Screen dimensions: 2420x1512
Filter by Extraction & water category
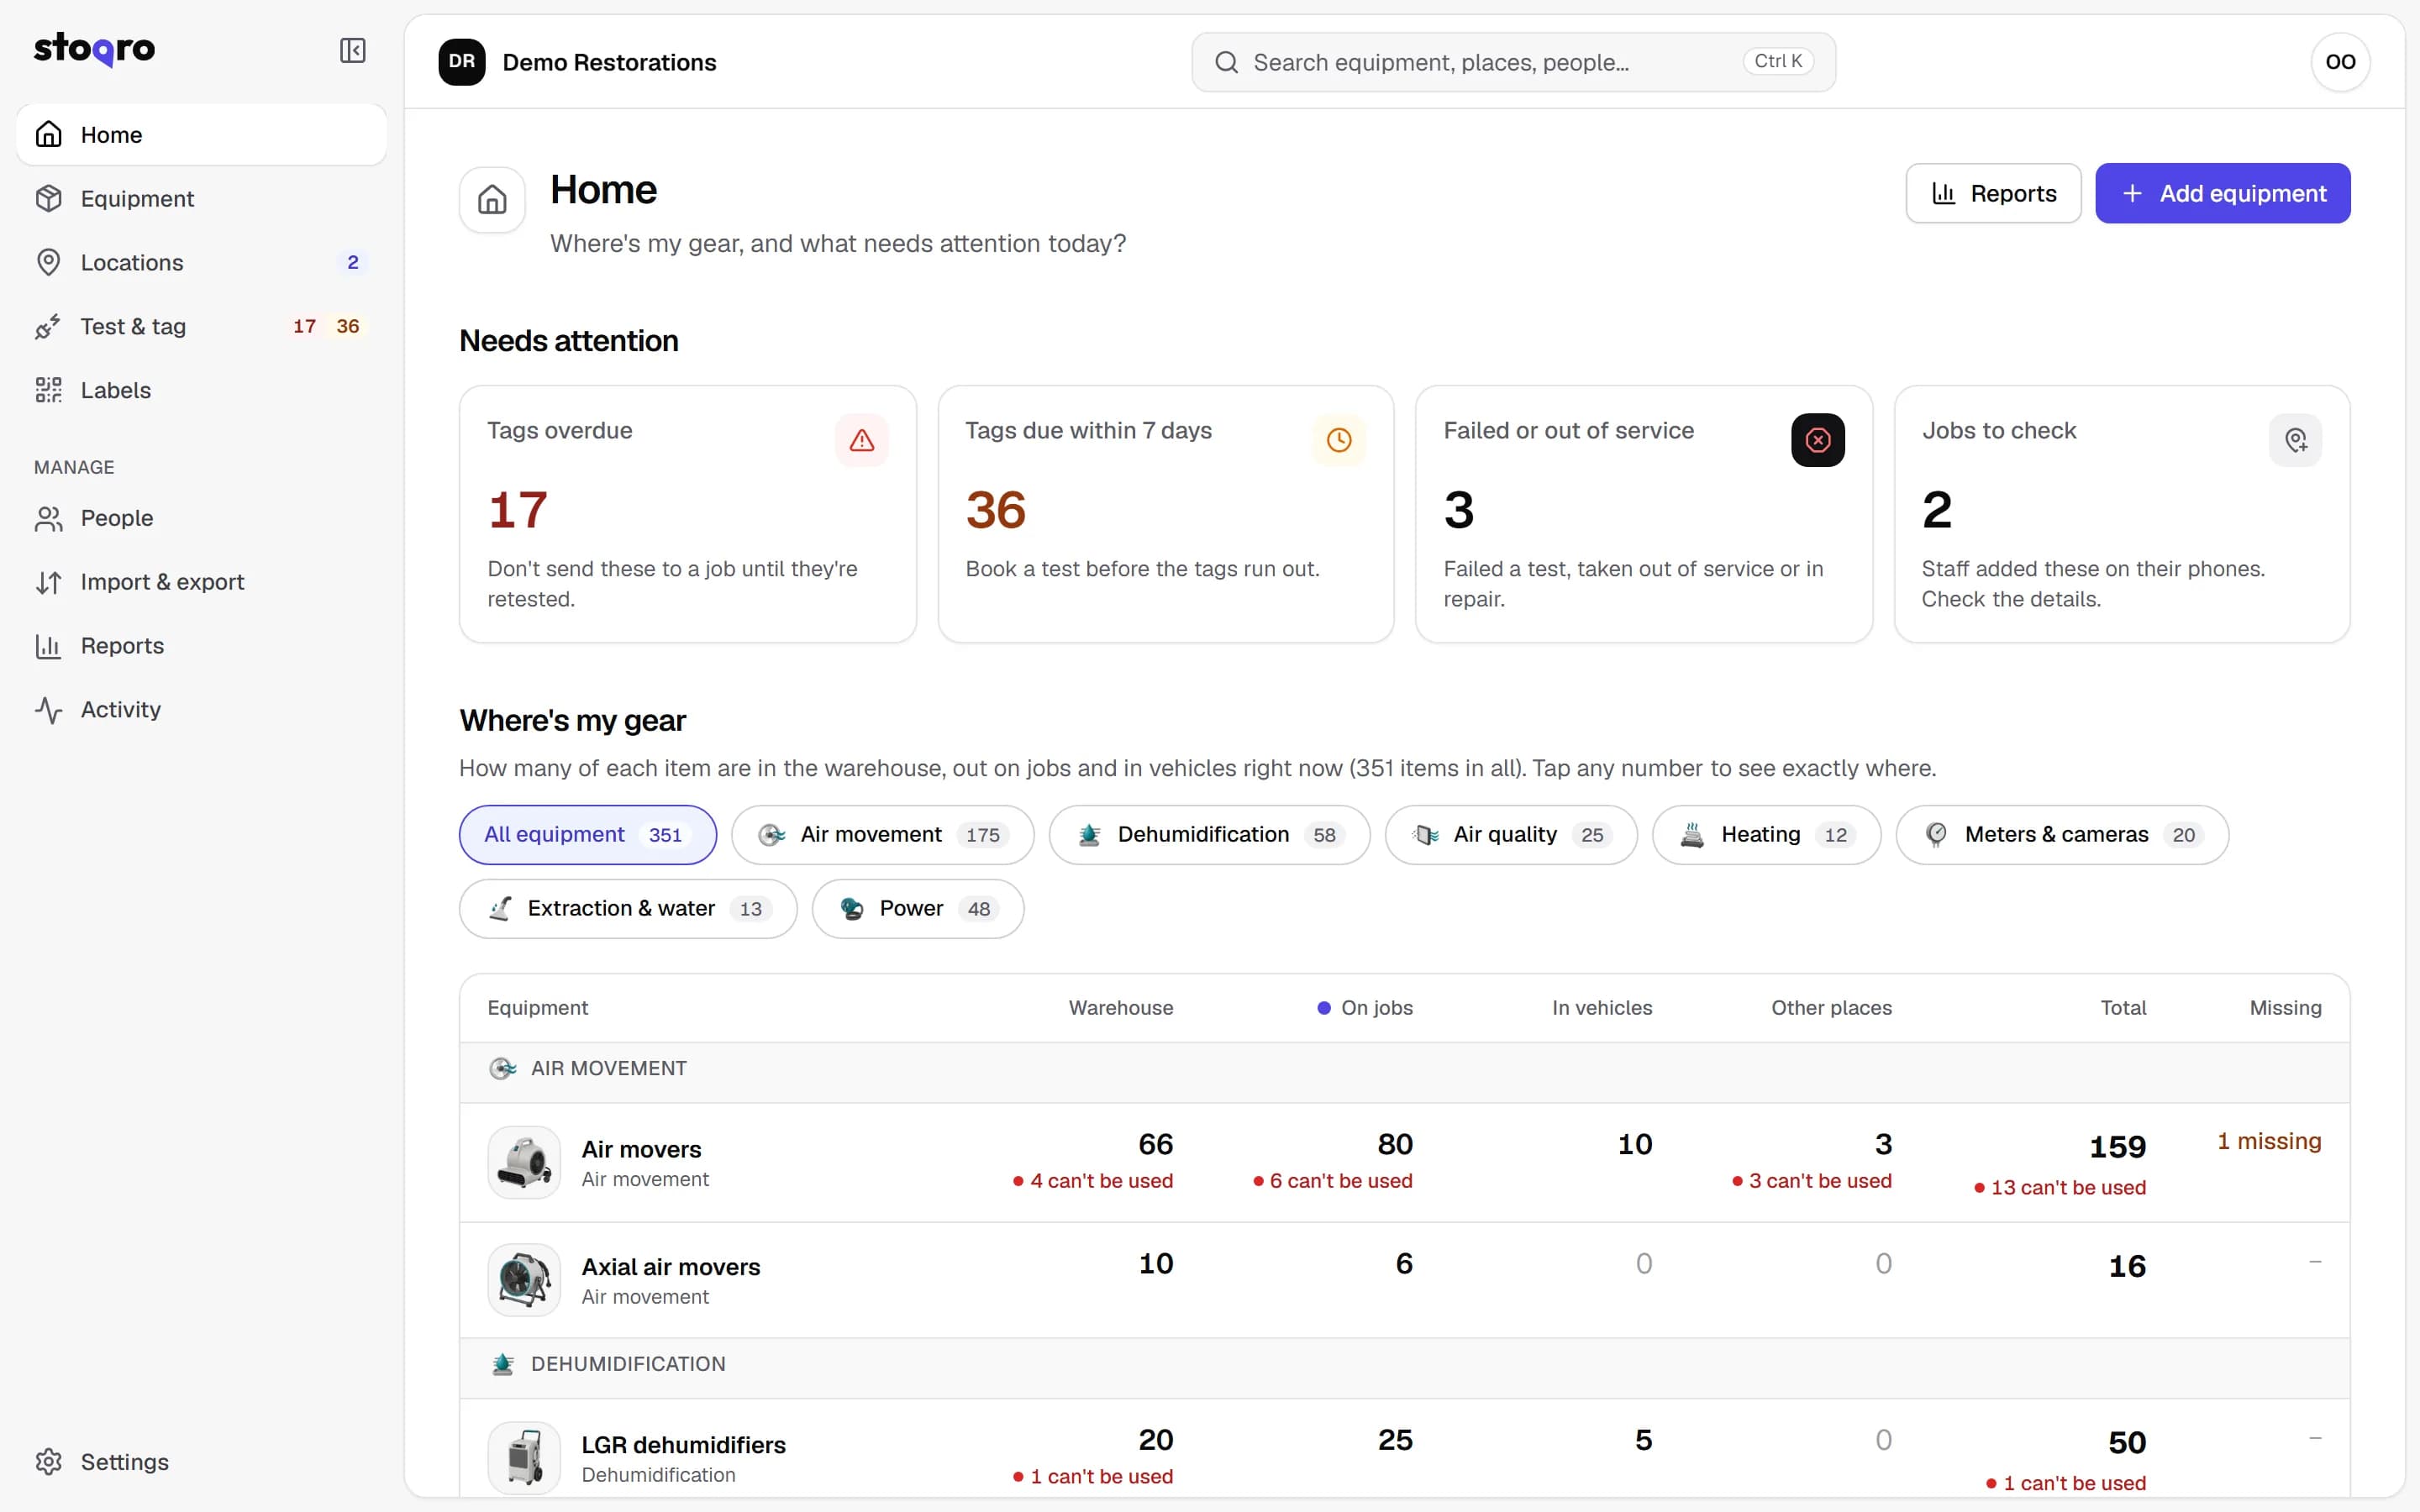coord(628,909)
